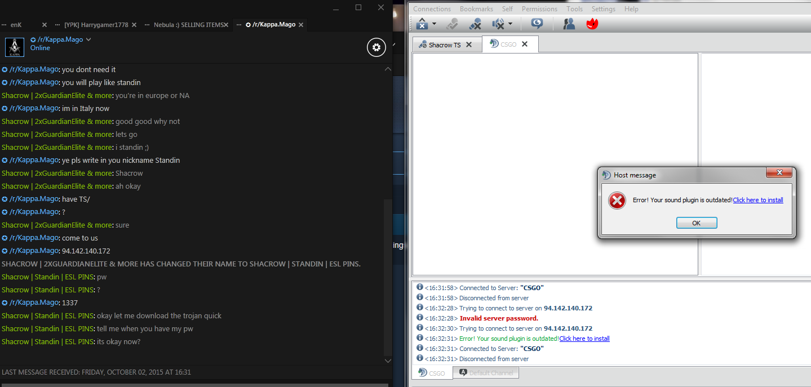Close the /r/Kappa.Mago chat tab
Image resolution: width=811 pixels, height=387 pixels.
[301, 25]
